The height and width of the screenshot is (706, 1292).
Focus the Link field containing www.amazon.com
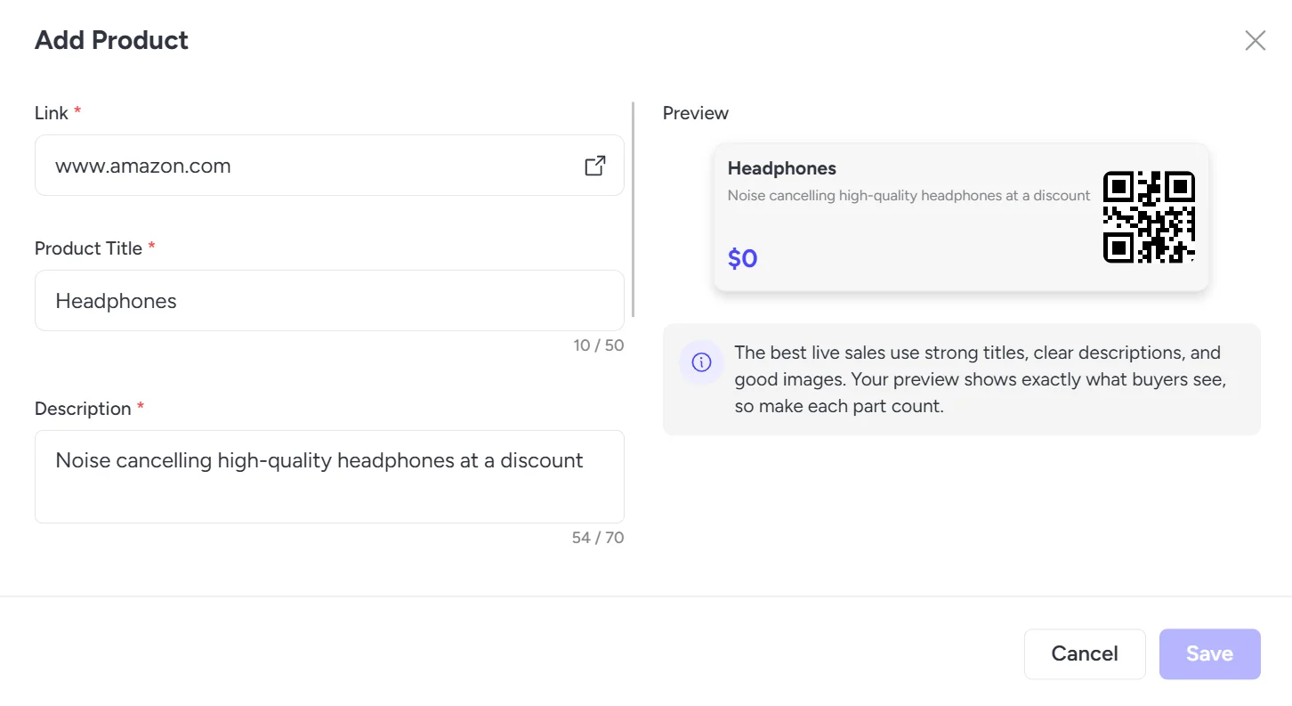point(329,166)
